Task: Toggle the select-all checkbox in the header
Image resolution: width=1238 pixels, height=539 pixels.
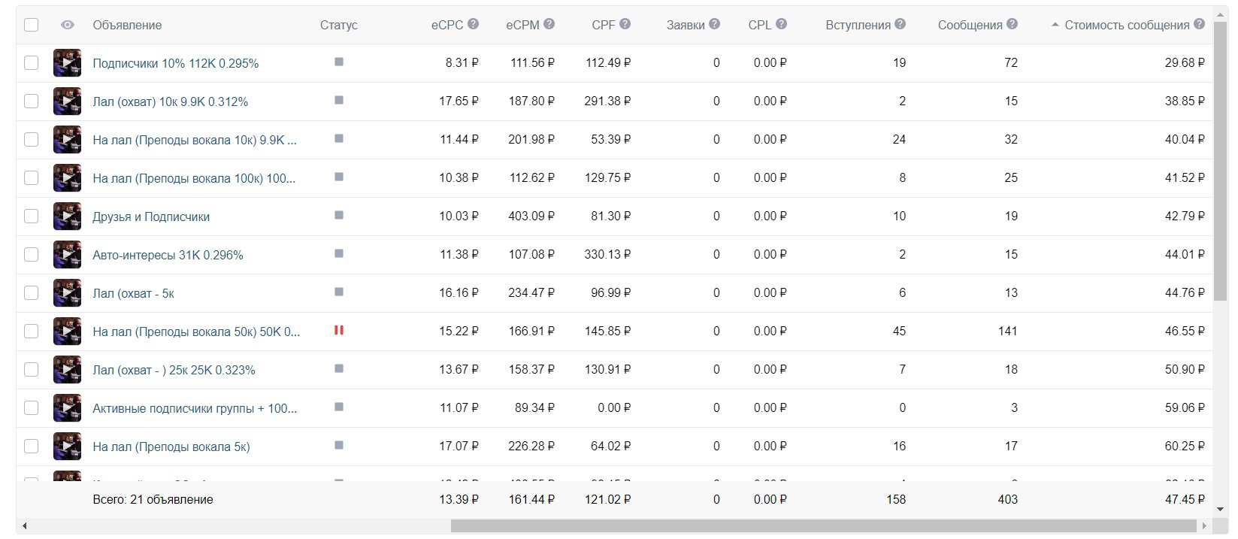Action: 31,25
